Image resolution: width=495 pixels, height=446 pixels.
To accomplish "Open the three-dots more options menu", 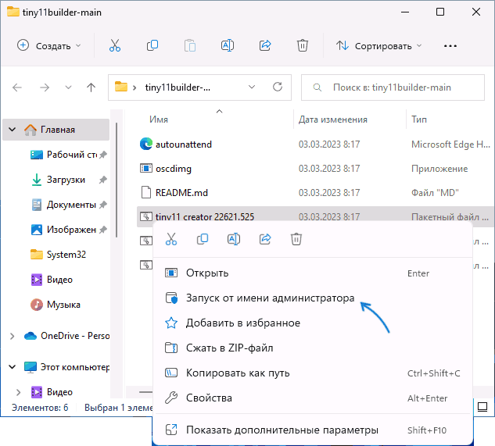I will pyautogui.click(x=450, y=46).
